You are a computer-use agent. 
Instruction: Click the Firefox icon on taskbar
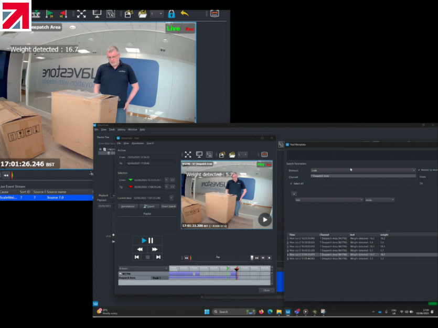pyautogui.click(x=261, y=312)
